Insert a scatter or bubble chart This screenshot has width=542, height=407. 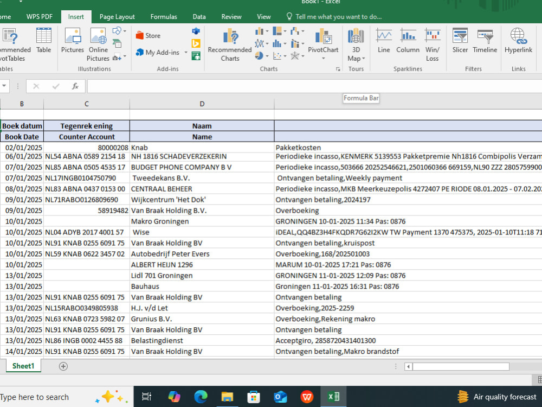[x=277, y=56]
